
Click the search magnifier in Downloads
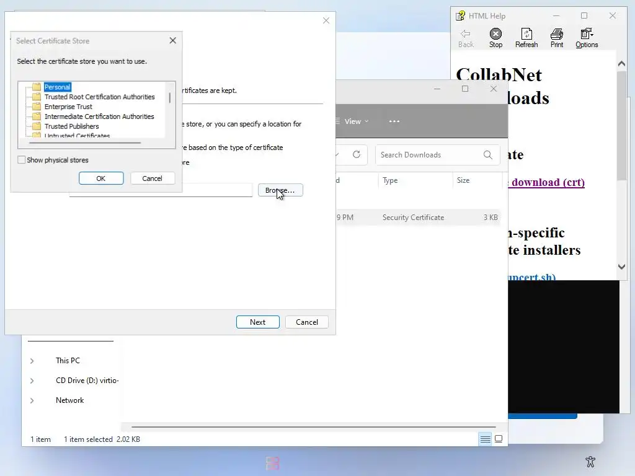pyautogui.click(x=488, y=154)
